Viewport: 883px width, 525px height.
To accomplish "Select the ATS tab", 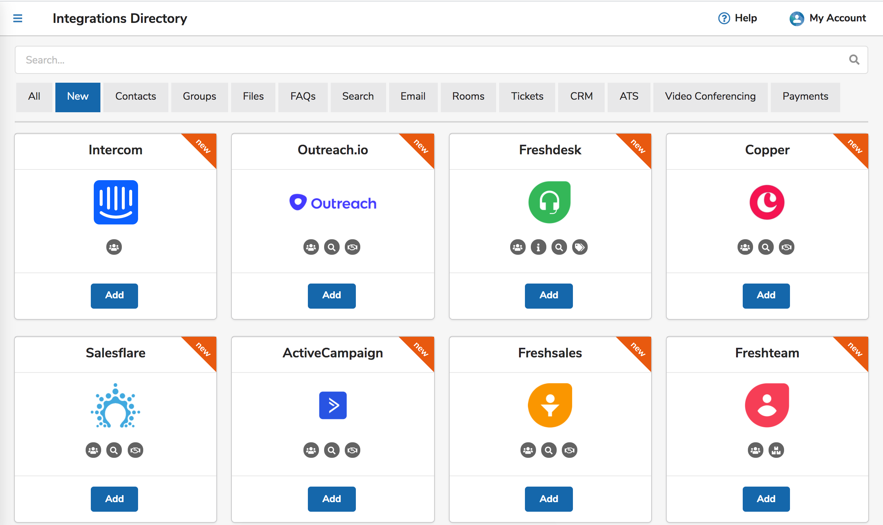I will [629, 97].
